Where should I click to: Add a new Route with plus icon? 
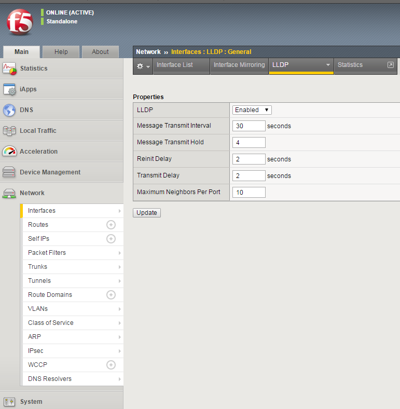point(111,225)
